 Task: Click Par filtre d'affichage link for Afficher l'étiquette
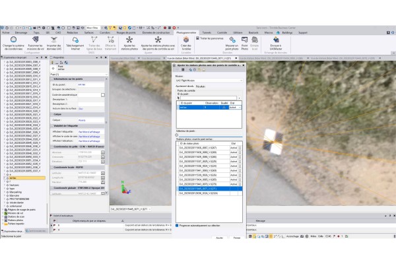tap(89, 132)
